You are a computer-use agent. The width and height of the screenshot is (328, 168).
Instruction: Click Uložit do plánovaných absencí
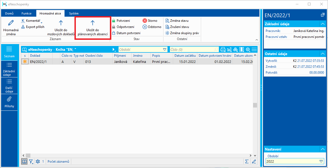[92, 28]
